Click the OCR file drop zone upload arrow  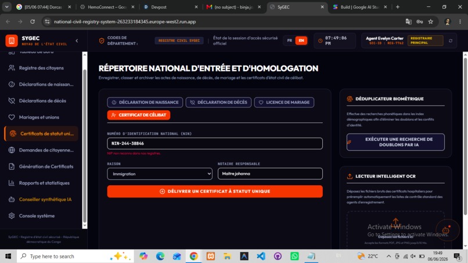(x=395, y=222)
